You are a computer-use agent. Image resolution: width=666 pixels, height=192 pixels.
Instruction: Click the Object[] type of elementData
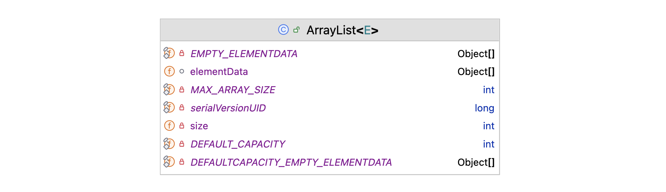(x=476, y=72)
